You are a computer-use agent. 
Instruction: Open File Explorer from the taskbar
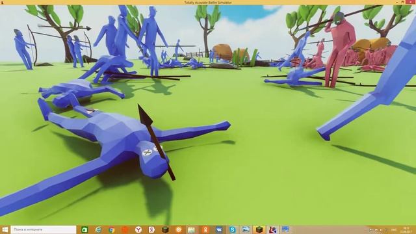192,229
